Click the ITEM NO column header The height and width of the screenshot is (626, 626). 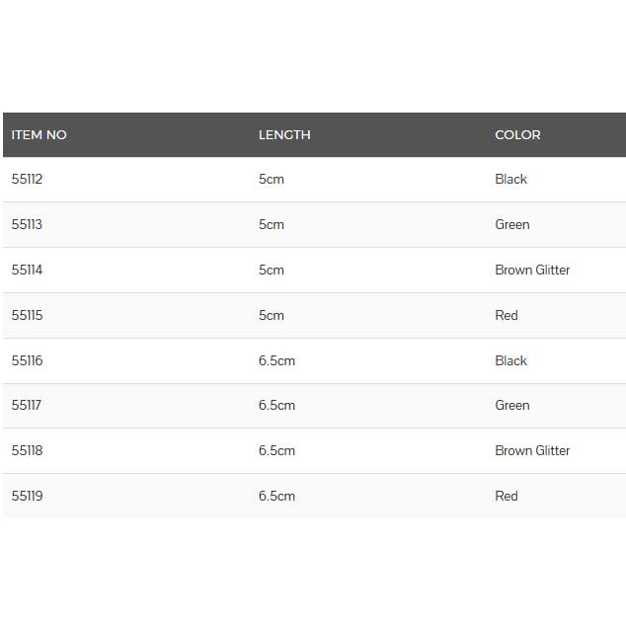[x=39, y=135]
